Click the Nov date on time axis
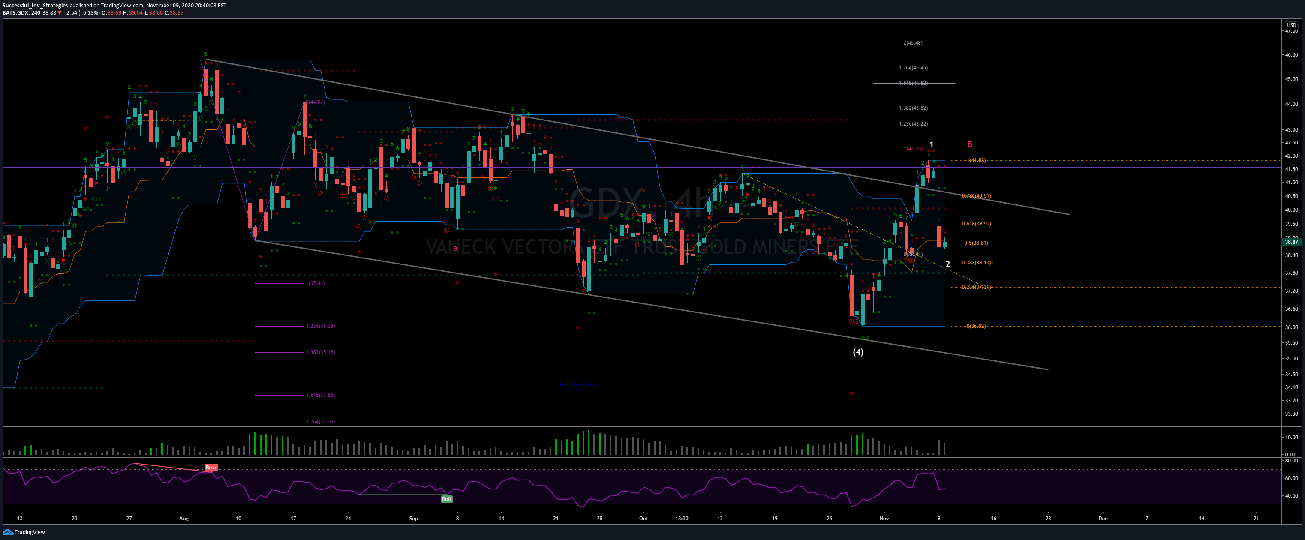This screenshot has height=540, width=1305. [x=884, y=518]
